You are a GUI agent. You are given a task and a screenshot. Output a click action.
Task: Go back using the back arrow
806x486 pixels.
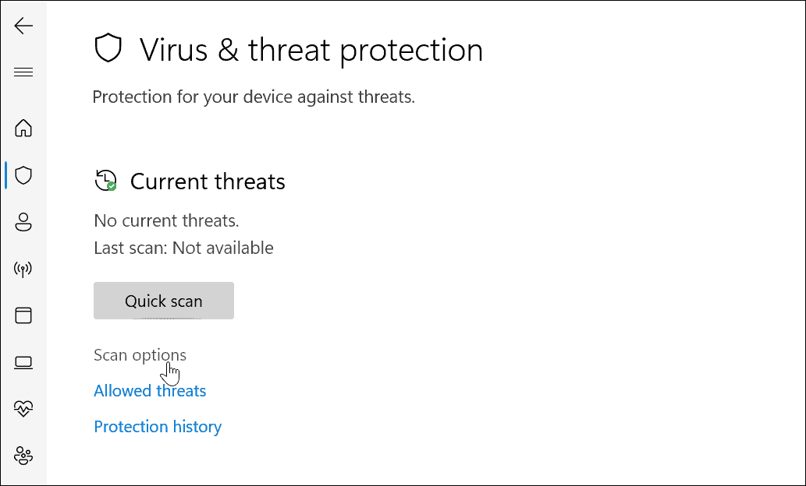point(23,26)
